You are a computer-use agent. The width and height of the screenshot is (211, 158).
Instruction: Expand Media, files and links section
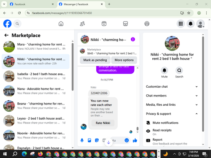point(172,105)
